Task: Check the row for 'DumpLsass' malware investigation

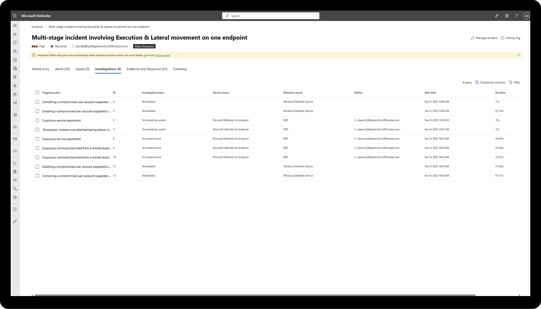Action: (37, 130)
